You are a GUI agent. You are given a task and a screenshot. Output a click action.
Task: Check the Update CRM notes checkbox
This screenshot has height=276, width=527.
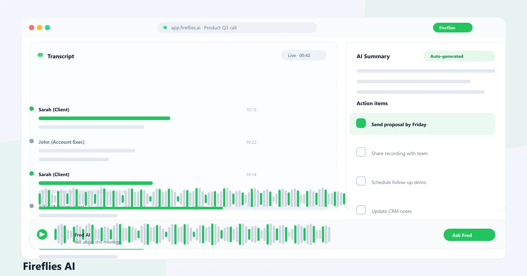[x=361, y=210]
